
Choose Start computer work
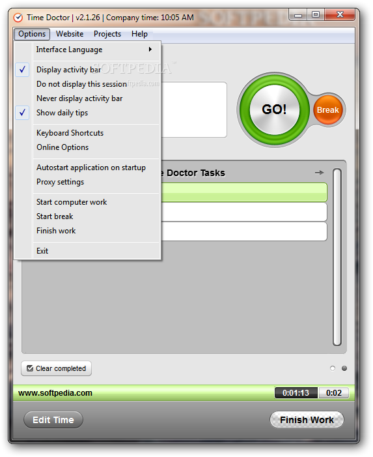[x=88, y=202]
